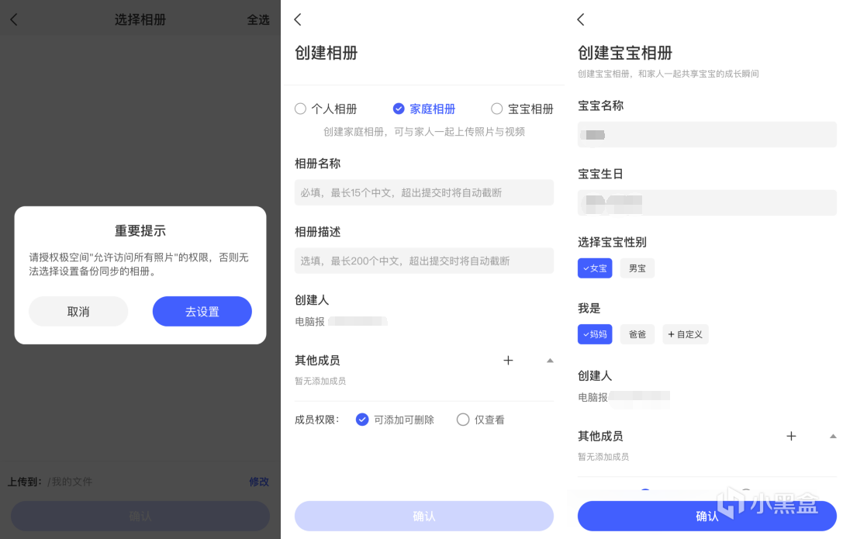Image resolution: width=843 pixels, height=539 pixels.
Task: Select 爸爸 as my role
Action: [637, 334]
